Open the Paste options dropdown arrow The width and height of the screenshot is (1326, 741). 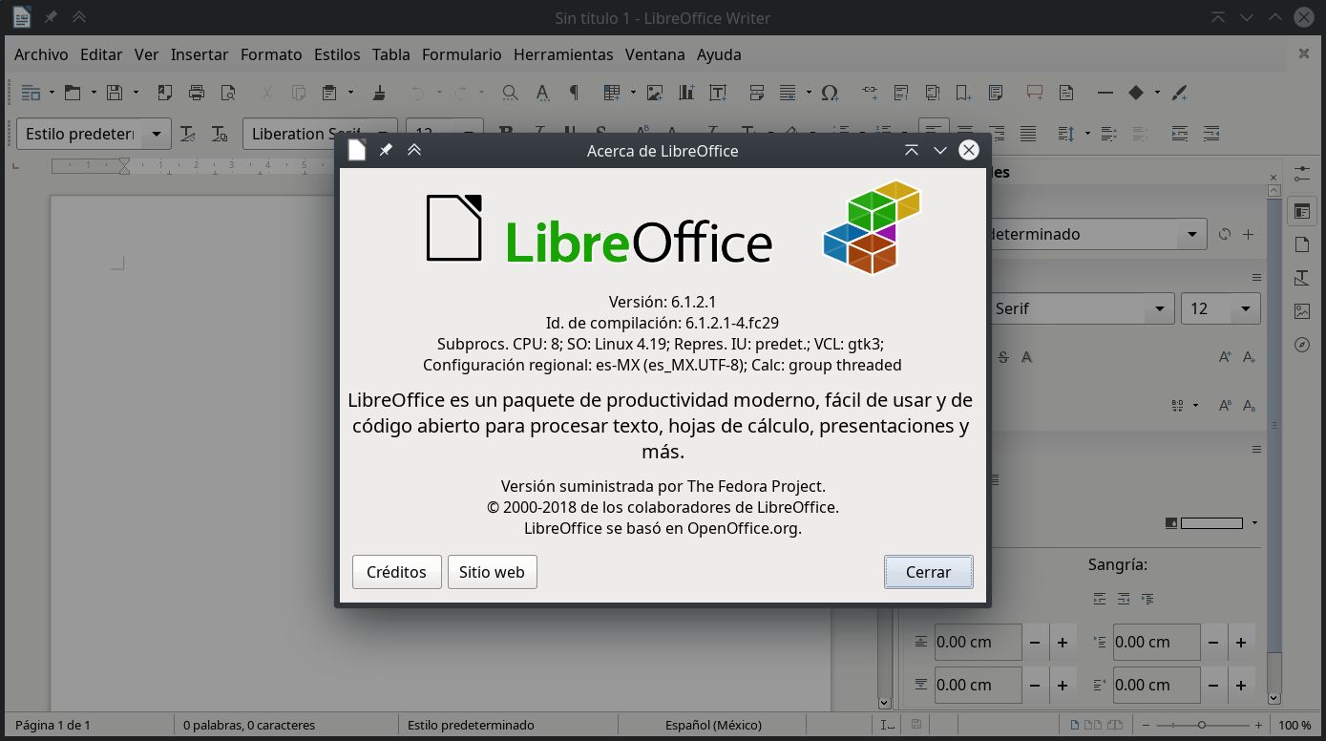coord(350,93)
